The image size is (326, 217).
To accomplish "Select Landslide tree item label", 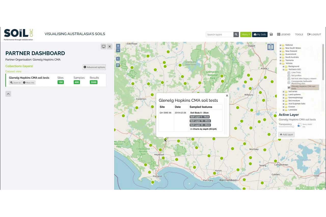I will click(293, 110).
